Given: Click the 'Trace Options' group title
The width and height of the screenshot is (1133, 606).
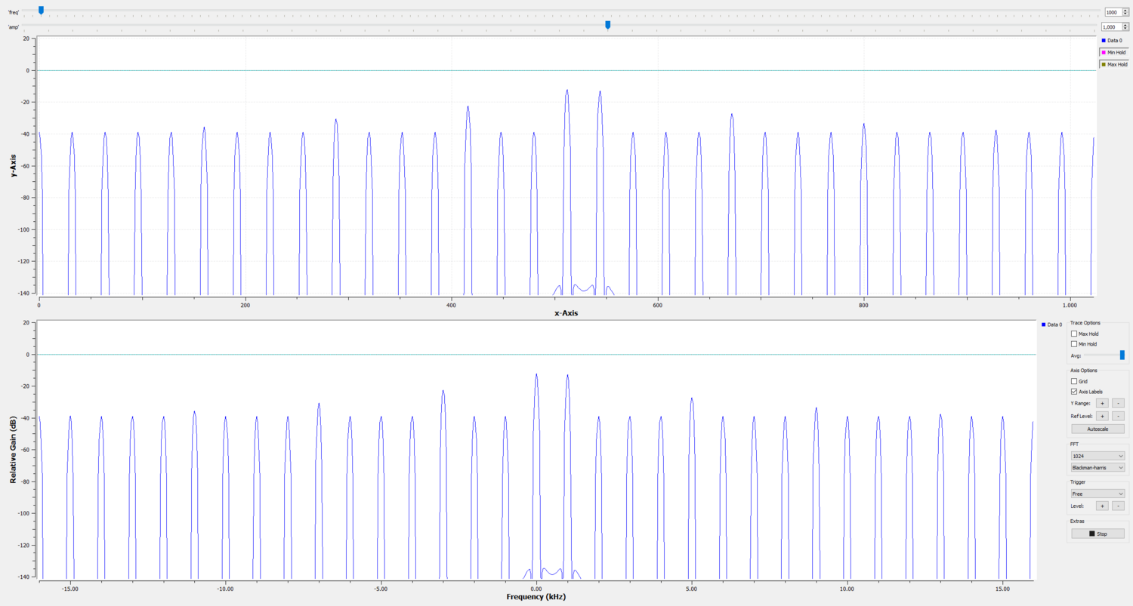Looking at the screenshot, I should pos(1085,322).
